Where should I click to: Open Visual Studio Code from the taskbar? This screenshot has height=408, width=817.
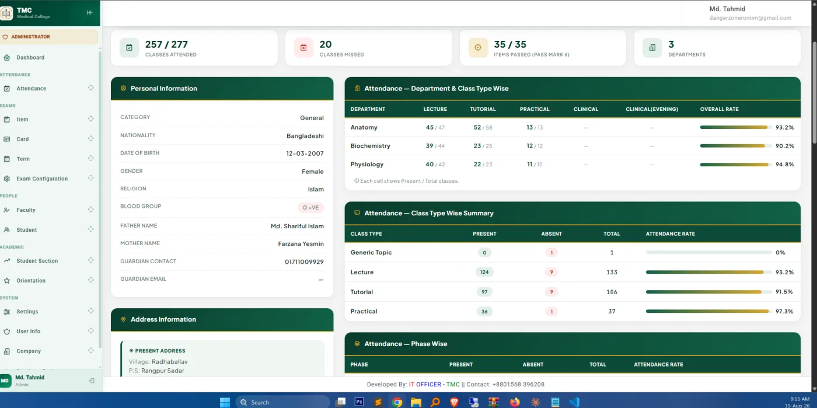(574, 402)
